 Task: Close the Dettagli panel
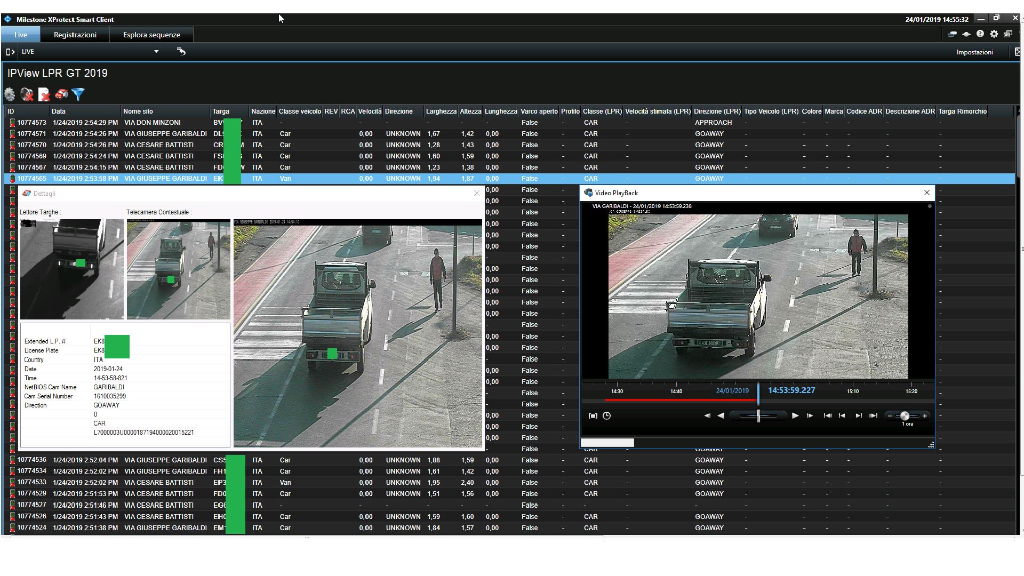pyautogui.click(x=477, y=193)
